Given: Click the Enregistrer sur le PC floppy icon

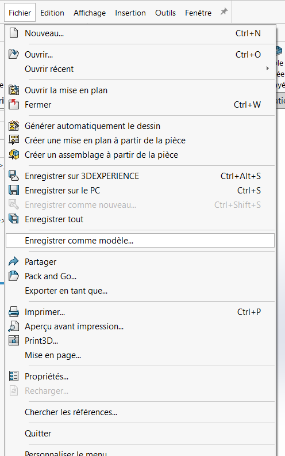Looking at the screenshot, I should tap(14, 190).
